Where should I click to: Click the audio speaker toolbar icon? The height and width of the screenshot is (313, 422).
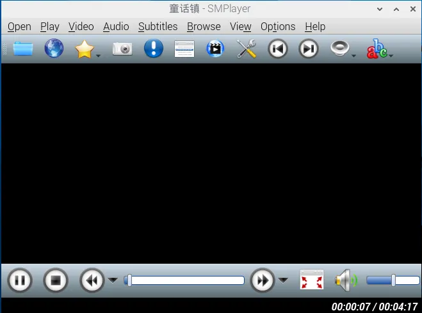click(x=340, y=49)
